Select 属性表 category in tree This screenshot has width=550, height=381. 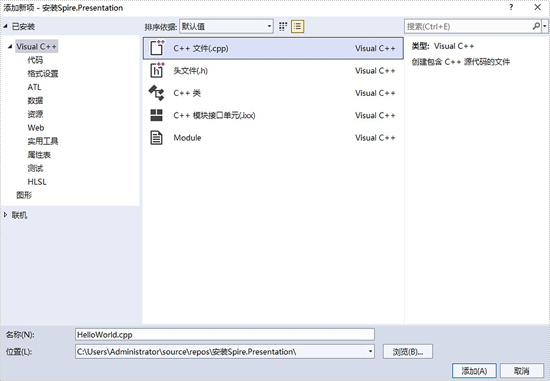point(39,155)
